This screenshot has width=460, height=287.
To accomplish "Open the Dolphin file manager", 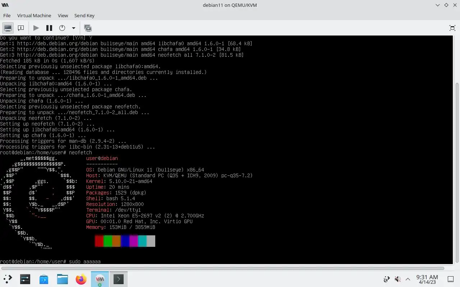I will tap(63, 279).
